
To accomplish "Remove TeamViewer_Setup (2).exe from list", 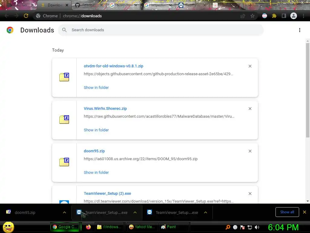I will tap(250, 194).
